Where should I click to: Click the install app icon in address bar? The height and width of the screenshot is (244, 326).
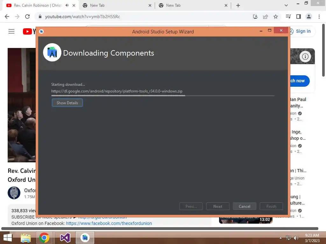(255, 17)
